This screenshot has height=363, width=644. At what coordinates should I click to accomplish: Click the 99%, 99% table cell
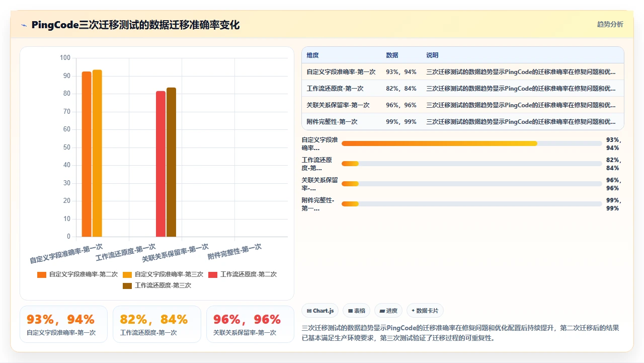click(401, 122)
